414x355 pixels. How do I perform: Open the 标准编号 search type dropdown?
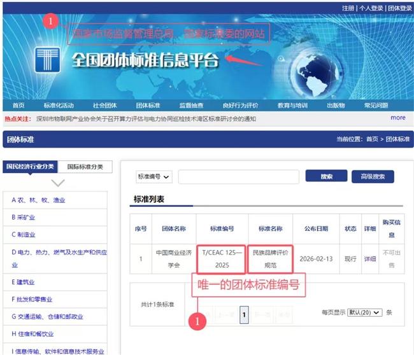point(153,177)
